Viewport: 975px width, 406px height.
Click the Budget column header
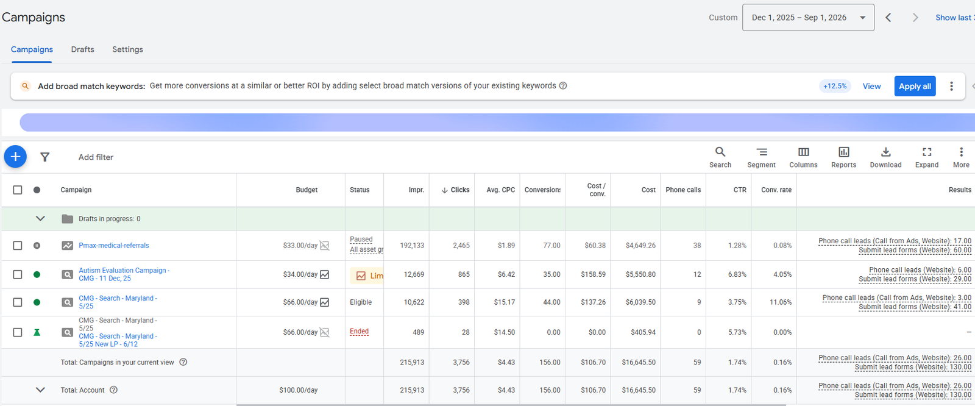coord(307,190)
